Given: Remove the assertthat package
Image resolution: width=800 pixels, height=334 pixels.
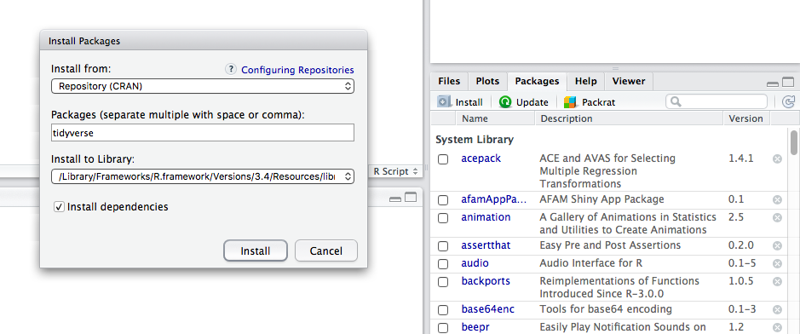Looking at the screenshot, I should click(x=778, y=245).
